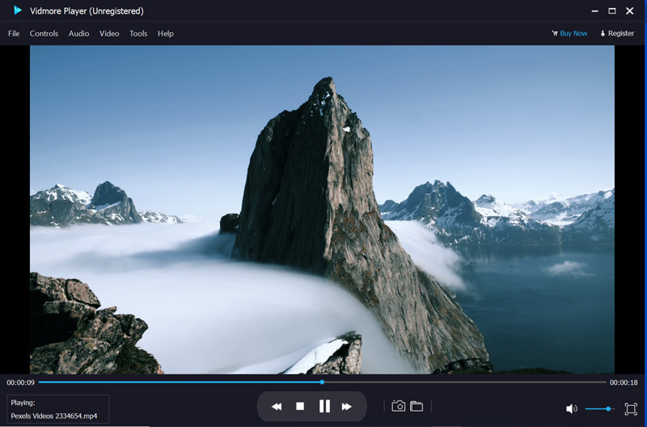The width and height of the screenshot is (647, 427).
Task: Click the Register button
Action: click(x=617, y=34)
